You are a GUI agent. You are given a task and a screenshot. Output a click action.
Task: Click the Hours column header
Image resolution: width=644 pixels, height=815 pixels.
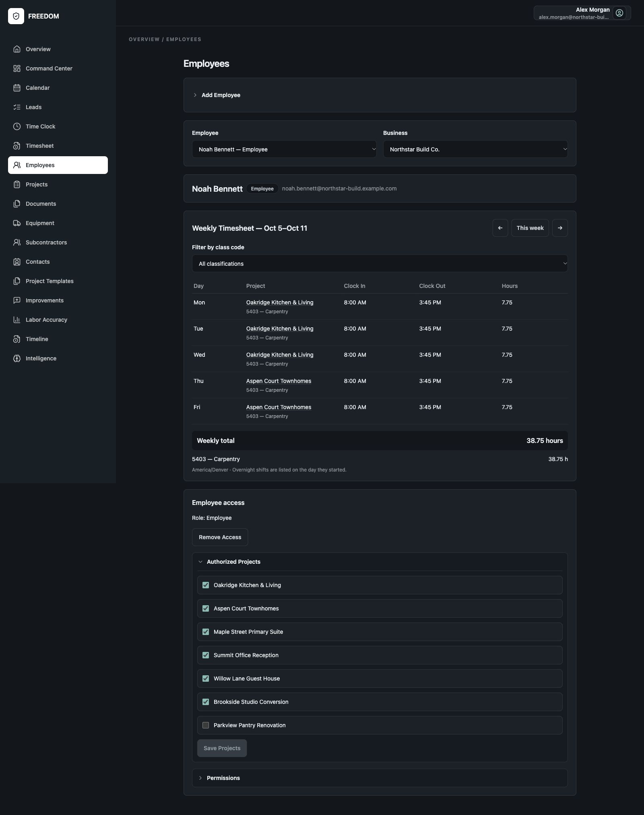pyautogui.click(x=510, y=286)
